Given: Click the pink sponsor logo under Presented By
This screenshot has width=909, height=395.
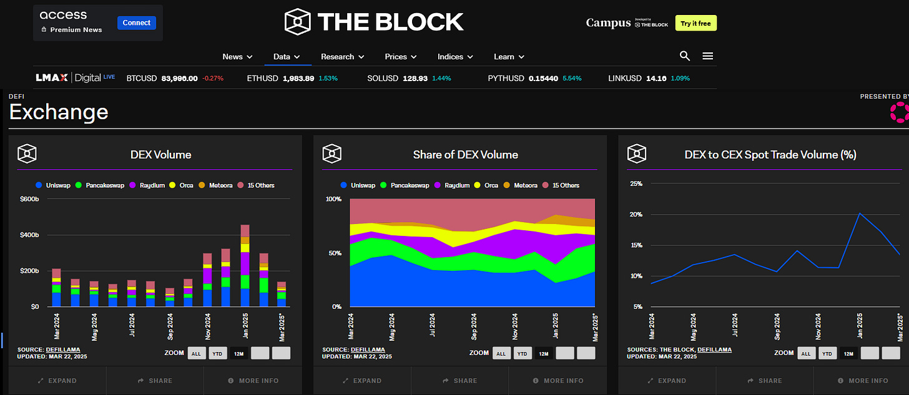Looking at the screenshot, I should (x=899, y=113).
